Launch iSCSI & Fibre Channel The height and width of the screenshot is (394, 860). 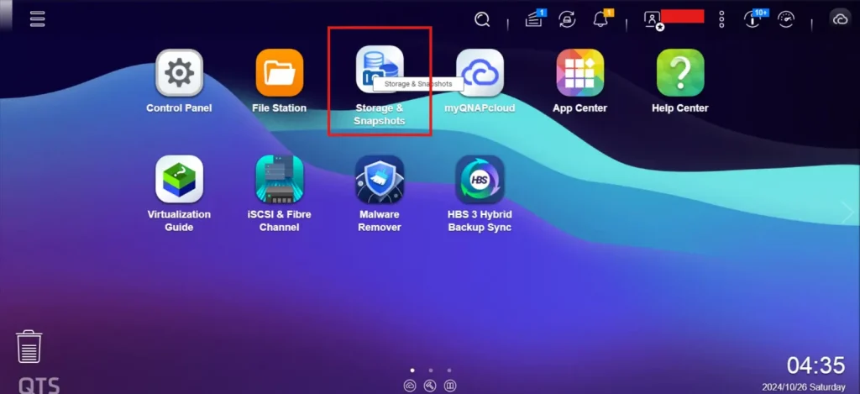[279, 179]
